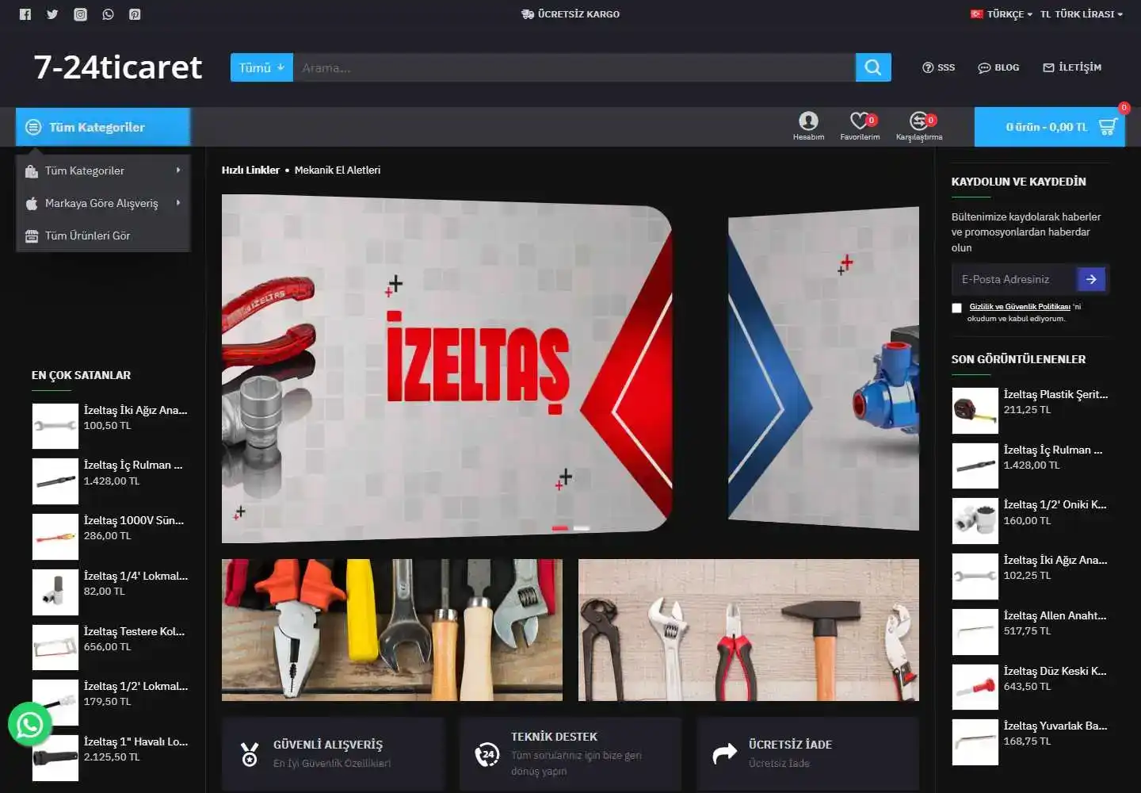
Task: Click Markaya Göre Alışveriş apple icon
Action: (32, 203)
